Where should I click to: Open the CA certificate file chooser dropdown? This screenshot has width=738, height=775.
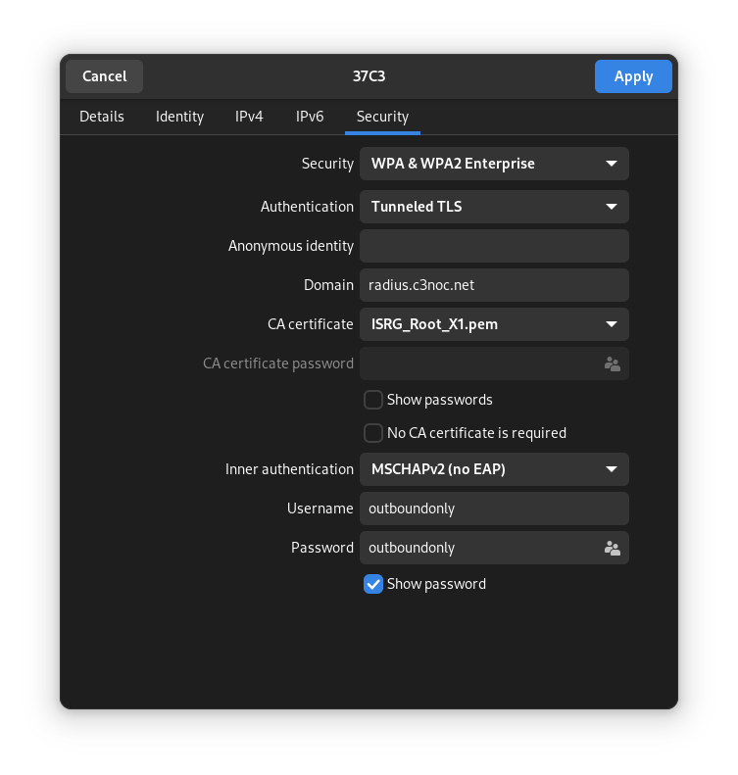494,324
